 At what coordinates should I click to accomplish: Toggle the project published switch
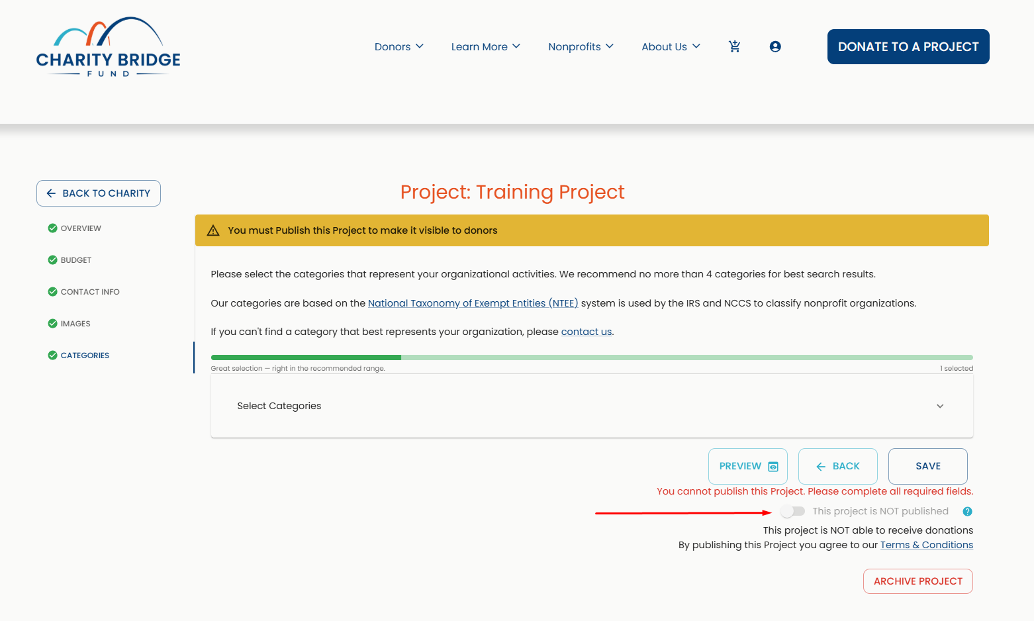tap(792, 511)
